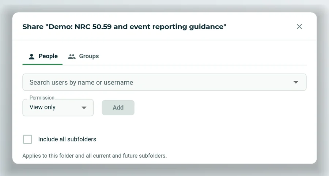
Task: Close the Share dialog with X
Action: tap(299, 27)
